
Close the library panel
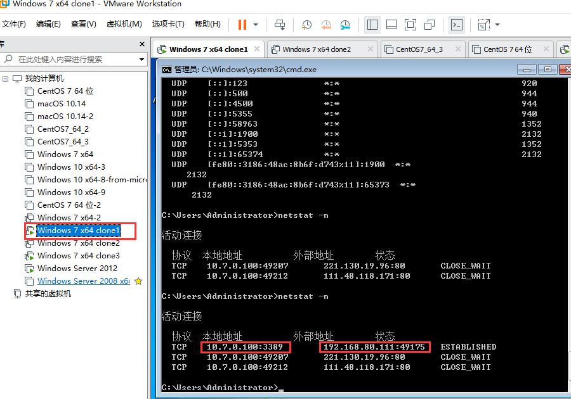pos(142,44)
